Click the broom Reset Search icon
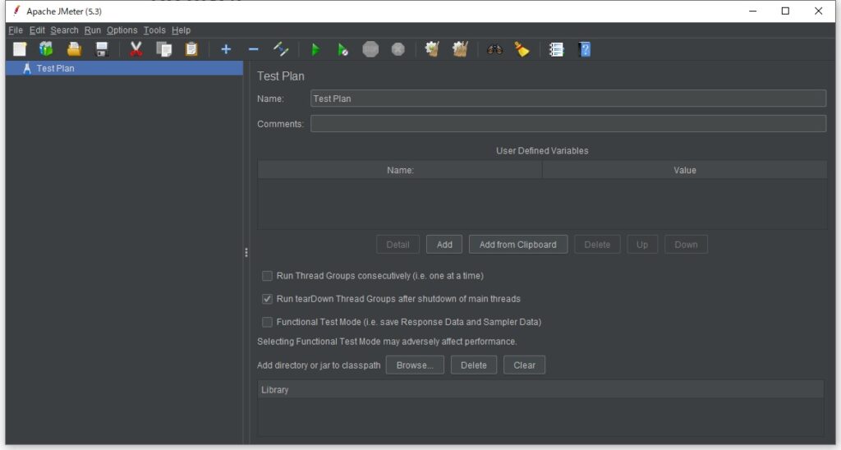 pyautogui.click(x=522, y=49)
